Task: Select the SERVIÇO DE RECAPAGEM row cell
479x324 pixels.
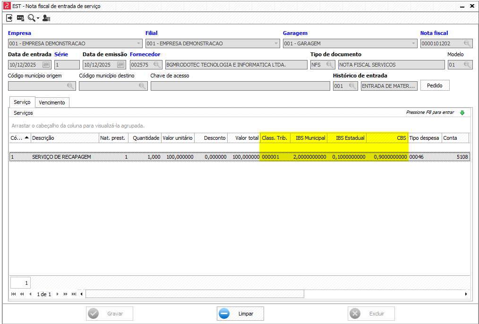Action: [x=65, y=157]
